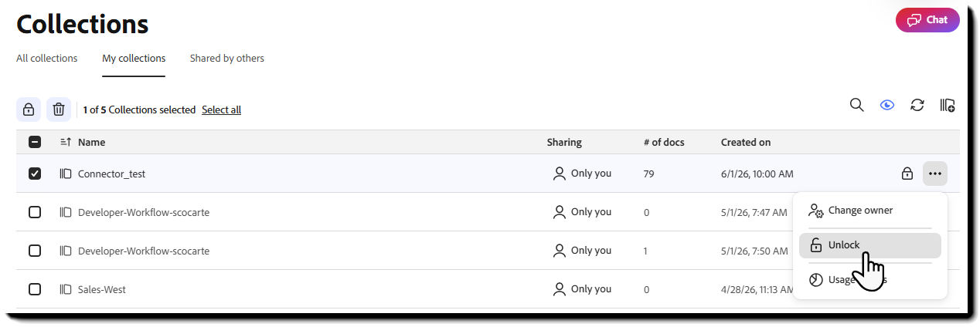Switch to Shared by others tab
The height and width of the screenshot is (327, 980).
(227, 58)
